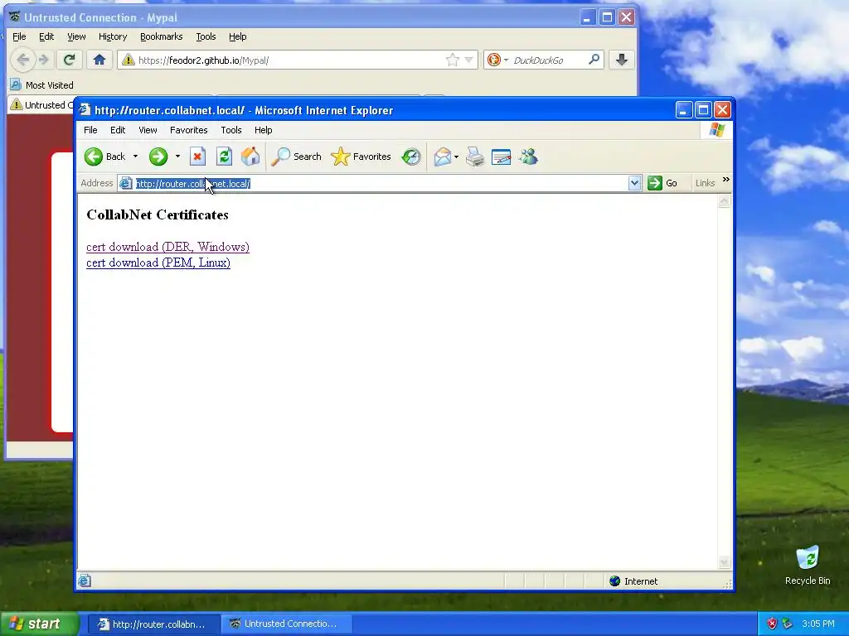Image resolution: width=849 pixels, height=636 pixels.
Task: Open the History menu in Mypal
Action: tap(113, 36)
